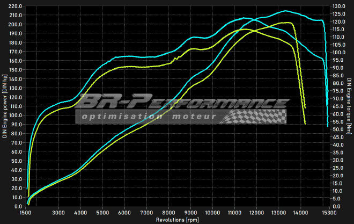The image size is (354, 224).
Task: Click the 6000 rpm tick label
Action: [x=124, y=212]
